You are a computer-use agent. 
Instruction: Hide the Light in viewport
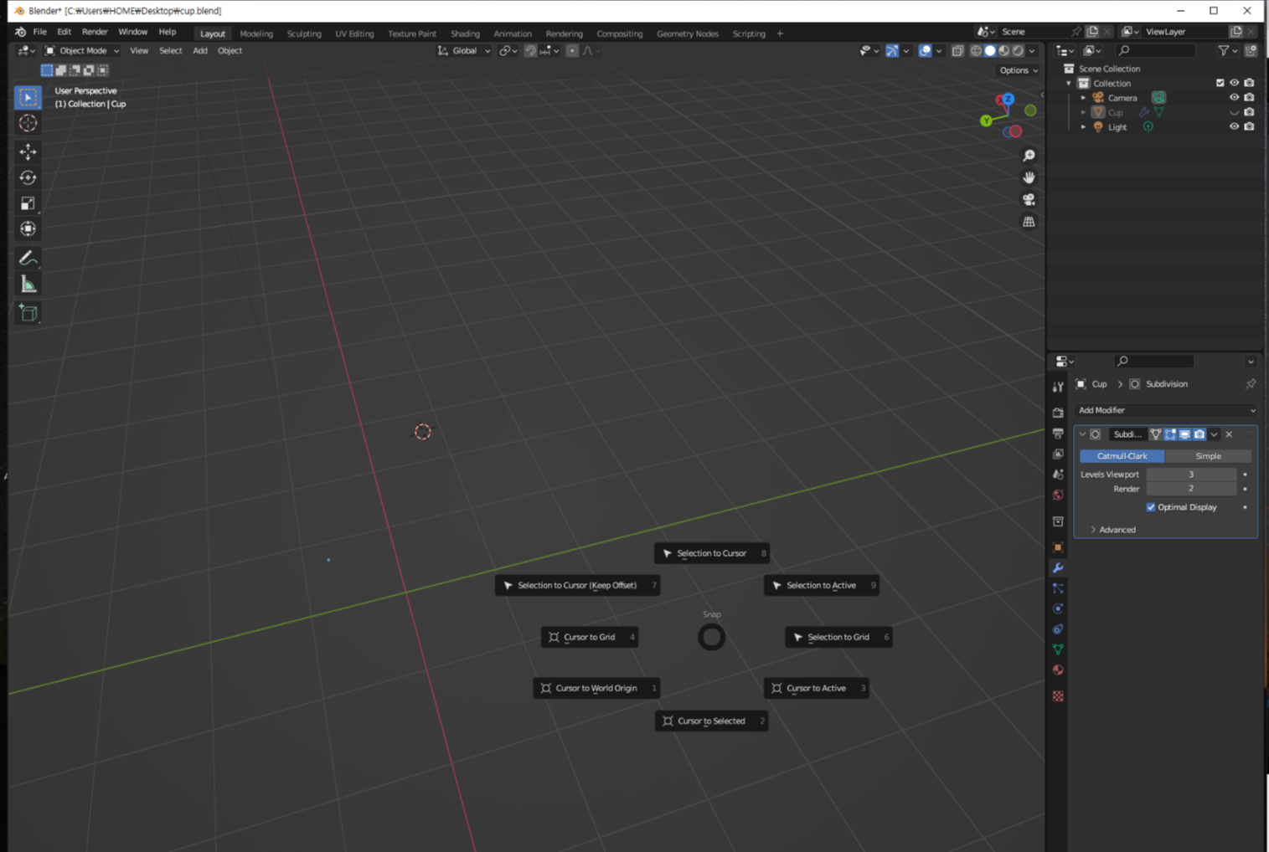pyautogui.click(x=1234, y=127)
